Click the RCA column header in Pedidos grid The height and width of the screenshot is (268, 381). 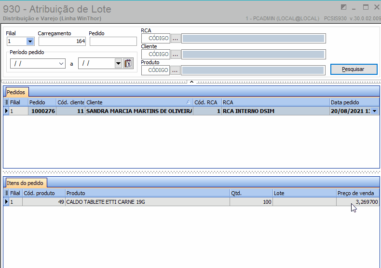coord(275,102)
